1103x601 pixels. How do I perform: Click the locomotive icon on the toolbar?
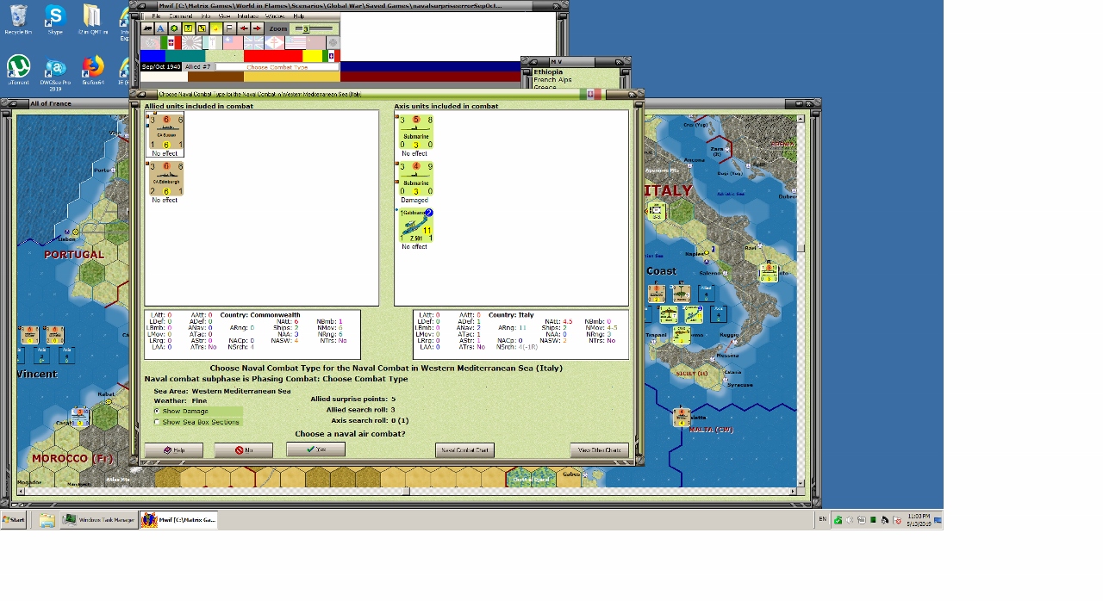click(x=146, y=28)
